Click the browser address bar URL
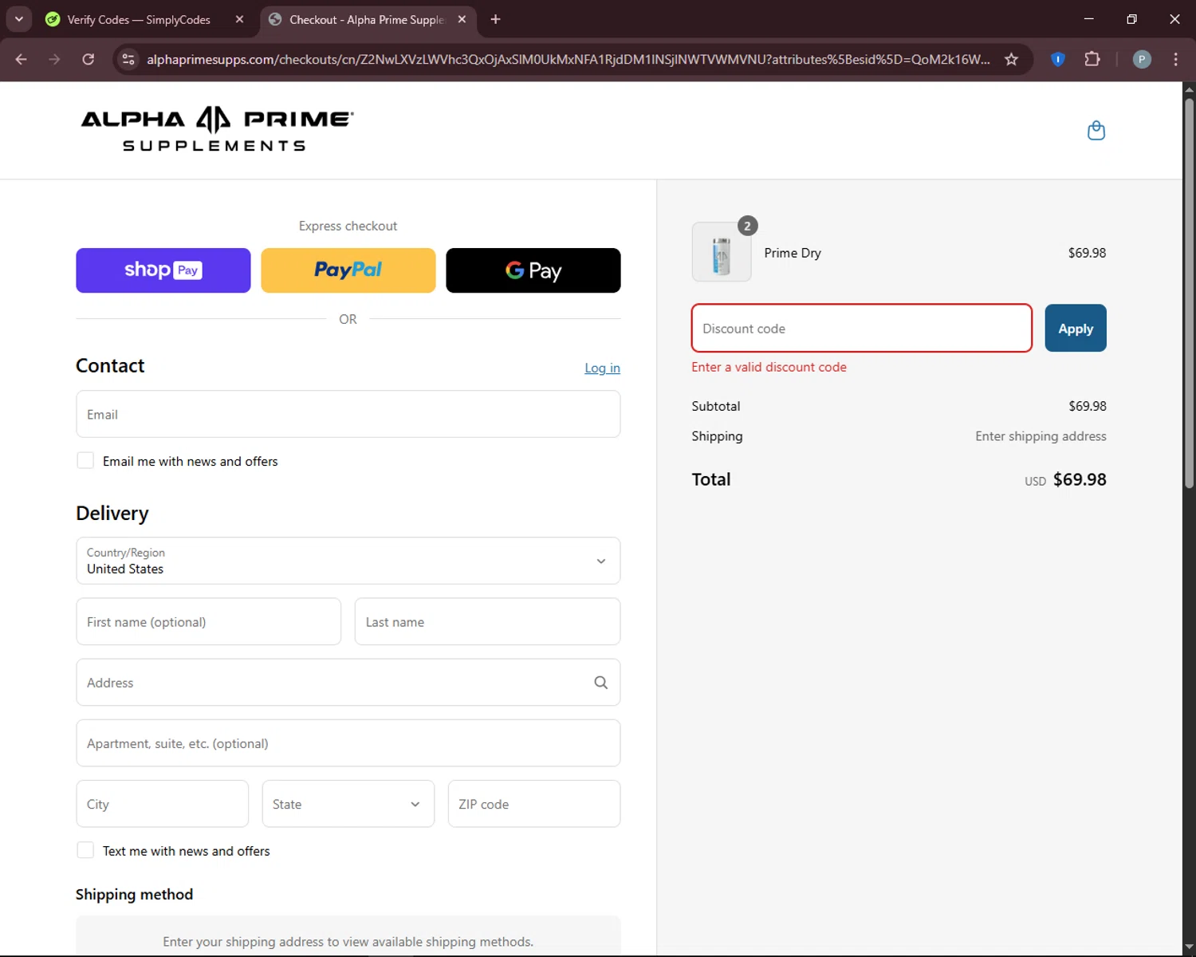This screenshot has width=1196, height=957. (x=568, y=59)
